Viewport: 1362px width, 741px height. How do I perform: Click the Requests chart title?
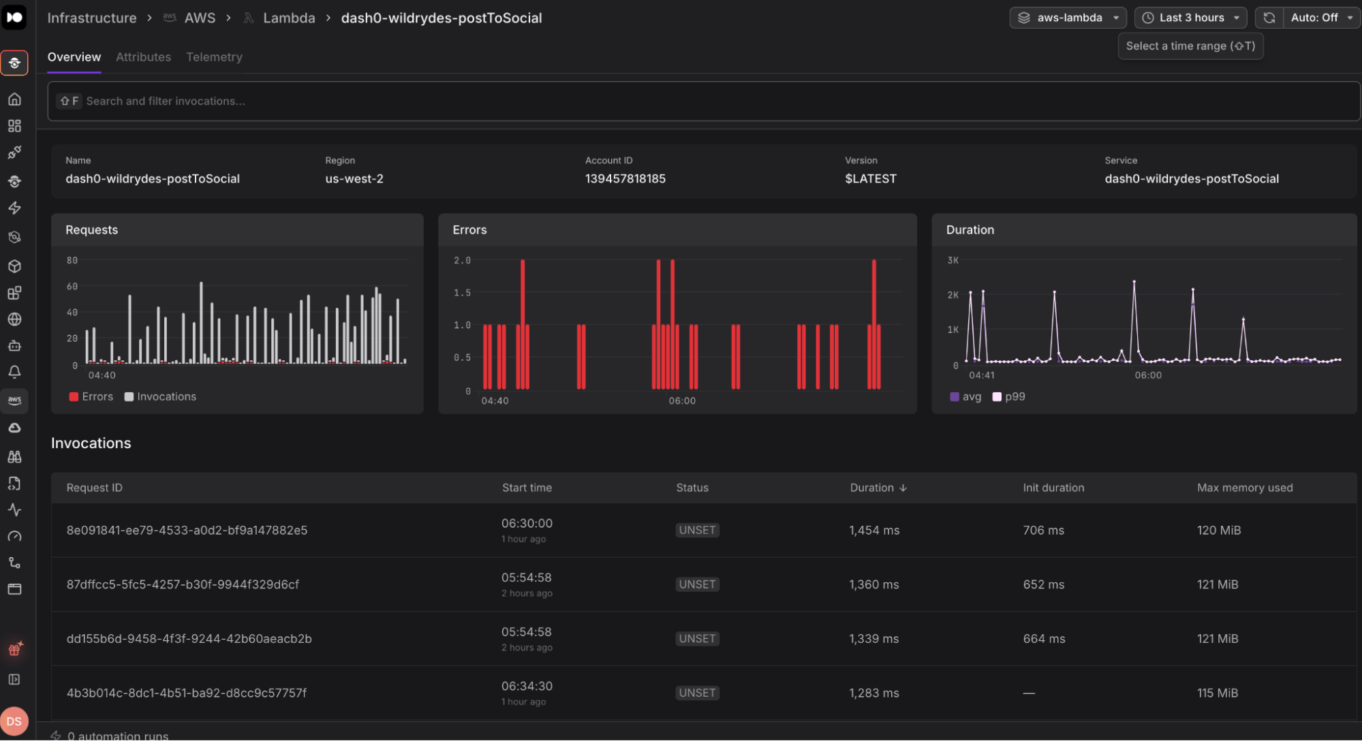click(92, 230)
